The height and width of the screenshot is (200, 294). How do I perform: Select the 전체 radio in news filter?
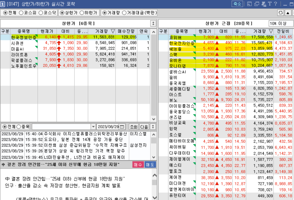click(x=5, y=127)
